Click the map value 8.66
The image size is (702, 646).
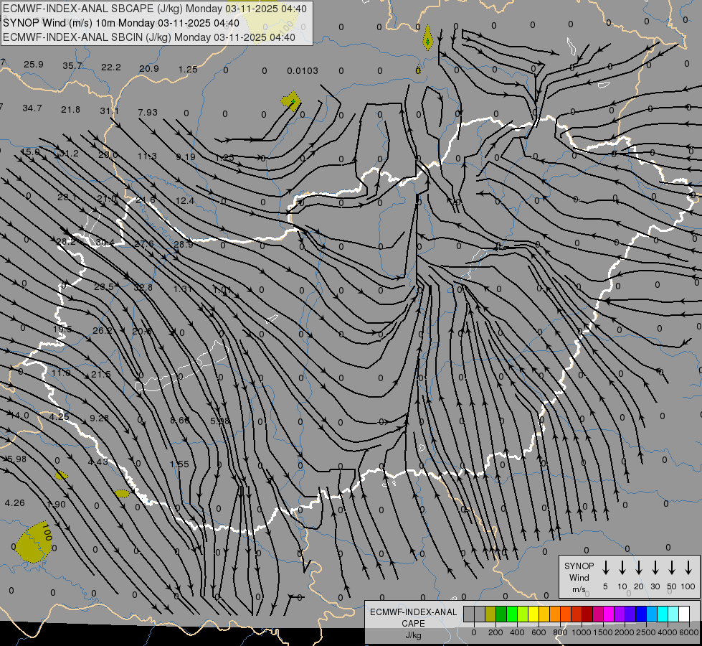coord(180,420)
